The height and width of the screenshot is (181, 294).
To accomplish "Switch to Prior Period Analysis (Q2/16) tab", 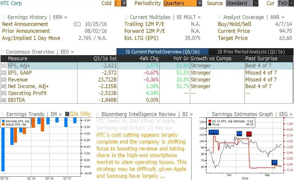I will [251, 52].
